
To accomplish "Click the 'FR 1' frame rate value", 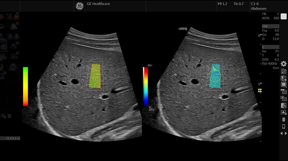I will (271, 14).
